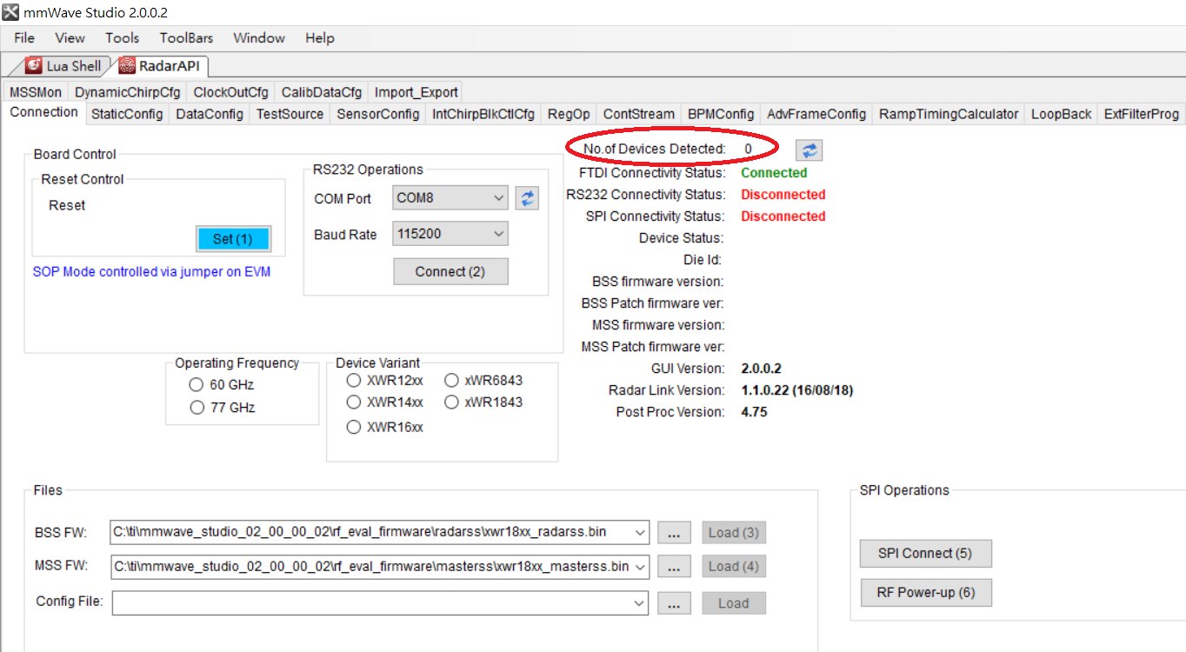Screen dimensions: 1186x652
Task: Choose the xWR6843 device variant
Action: [451, 381]
